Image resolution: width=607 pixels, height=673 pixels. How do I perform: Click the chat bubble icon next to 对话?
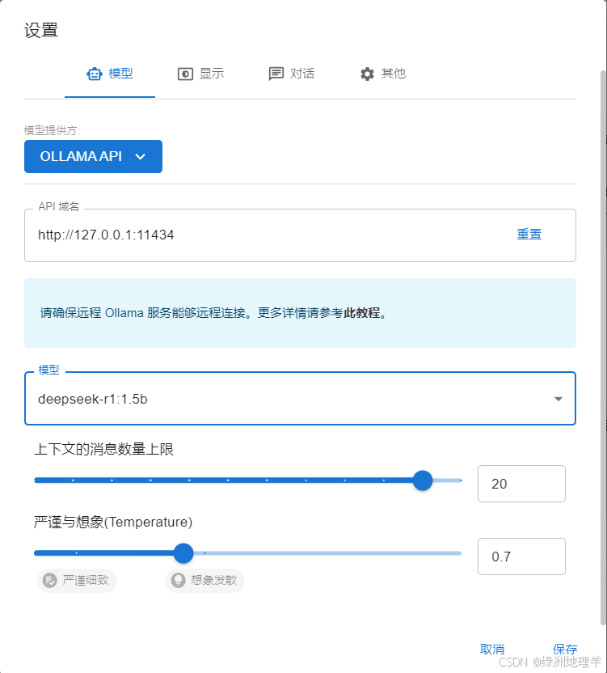tap(276, 74)
